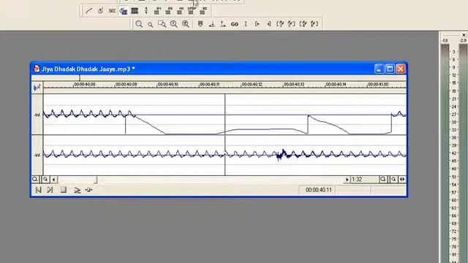Click the maximize width arrows button
This screenshot has height=263, width=468.
coord(402,179)
